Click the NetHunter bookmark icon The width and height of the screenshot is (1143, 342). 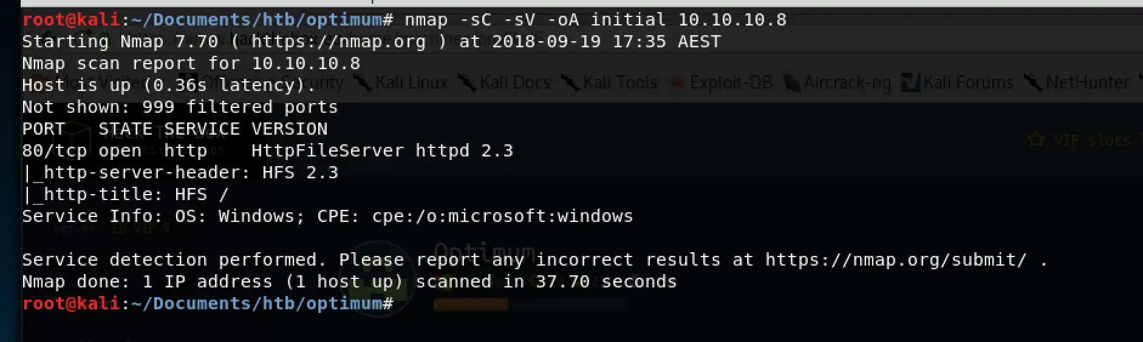pos(1033,83)
